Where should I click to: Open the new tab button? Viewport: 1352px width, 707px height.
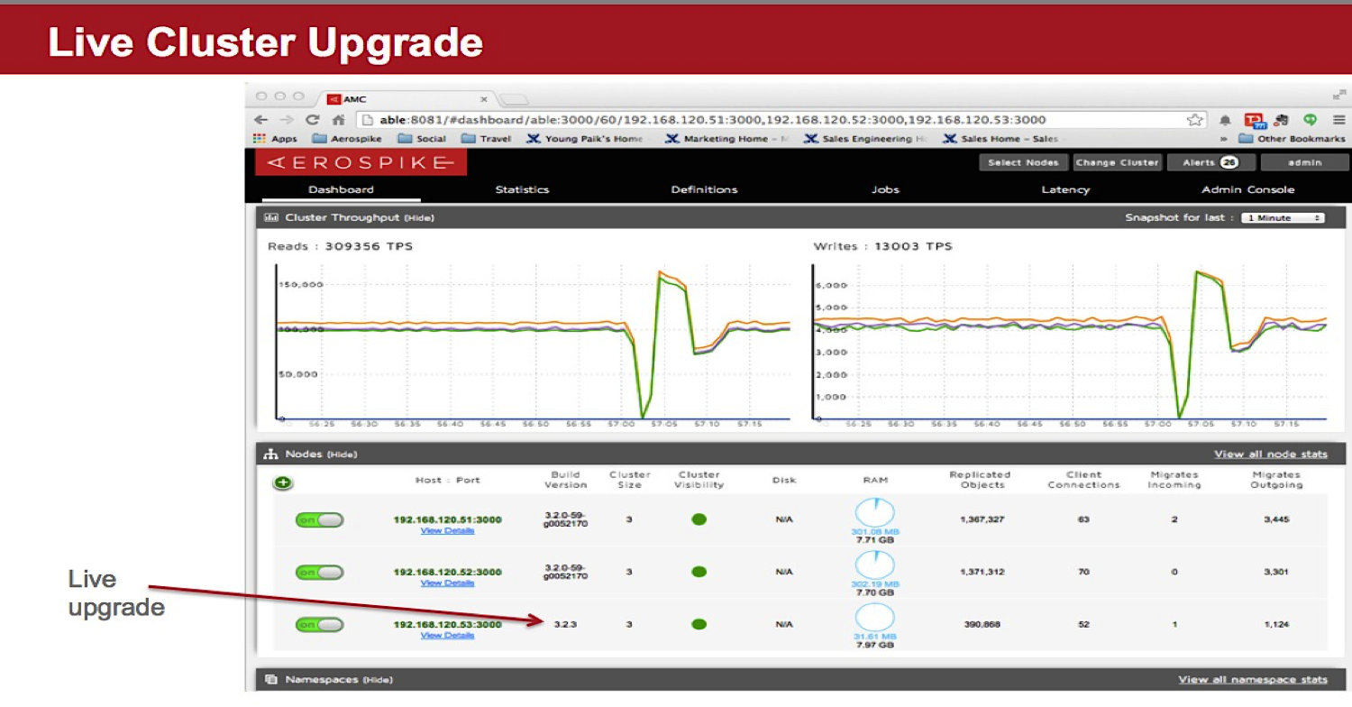coord(514,99)
